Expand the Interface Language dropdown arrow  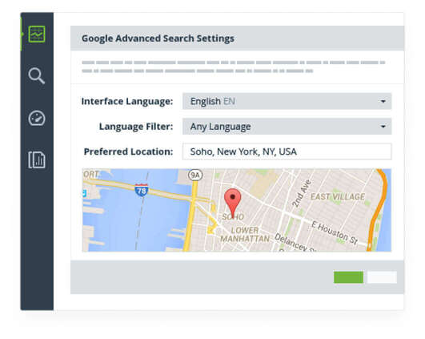click(383, 102)
